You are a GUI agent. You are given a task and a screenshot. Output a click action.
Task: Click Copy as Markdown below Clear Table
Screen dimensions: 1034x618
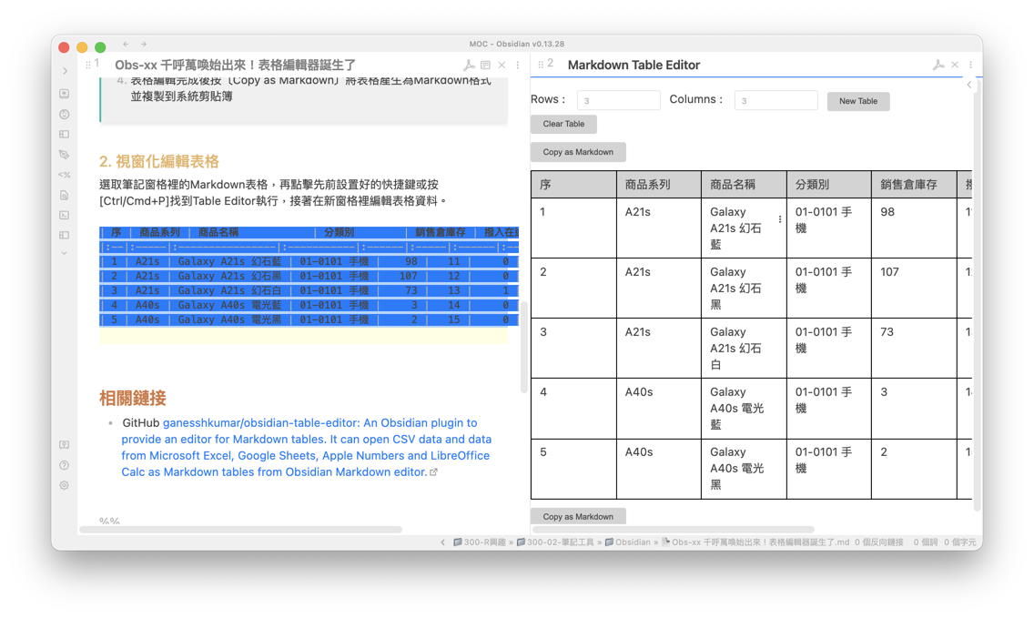click(x=578, y=152)
